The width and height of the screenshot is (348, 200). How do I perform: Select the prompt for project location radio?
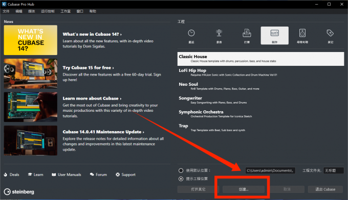pos(181,179)
